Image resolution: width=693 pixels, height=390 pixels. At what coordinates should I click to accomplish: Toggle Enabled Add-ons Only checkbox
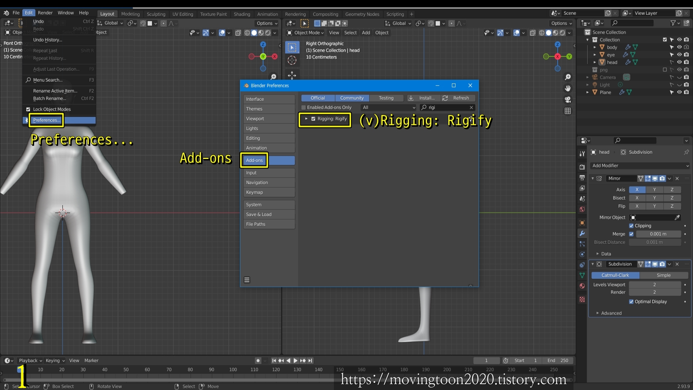[304, 107]
